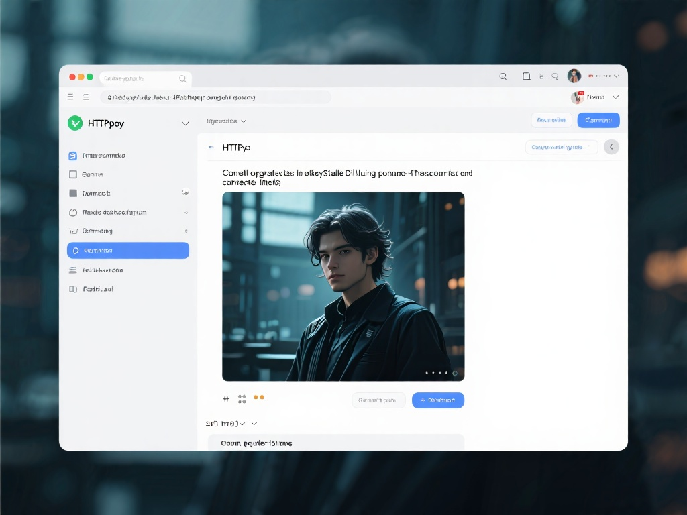687x515 pixels.
Task: Click the white outlined button next to the blue header button
Action: pyautogui.click(x=551, y=120)
